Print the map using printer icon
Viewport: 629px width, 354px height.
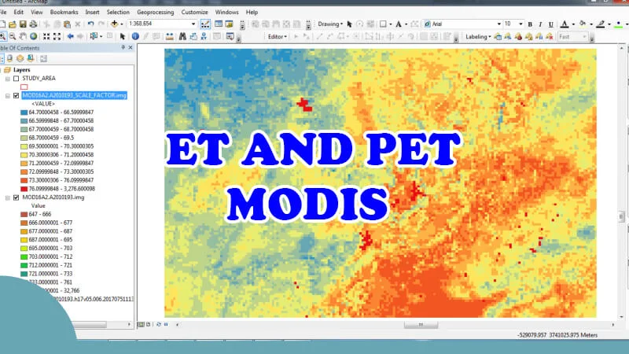pos(33,24)
